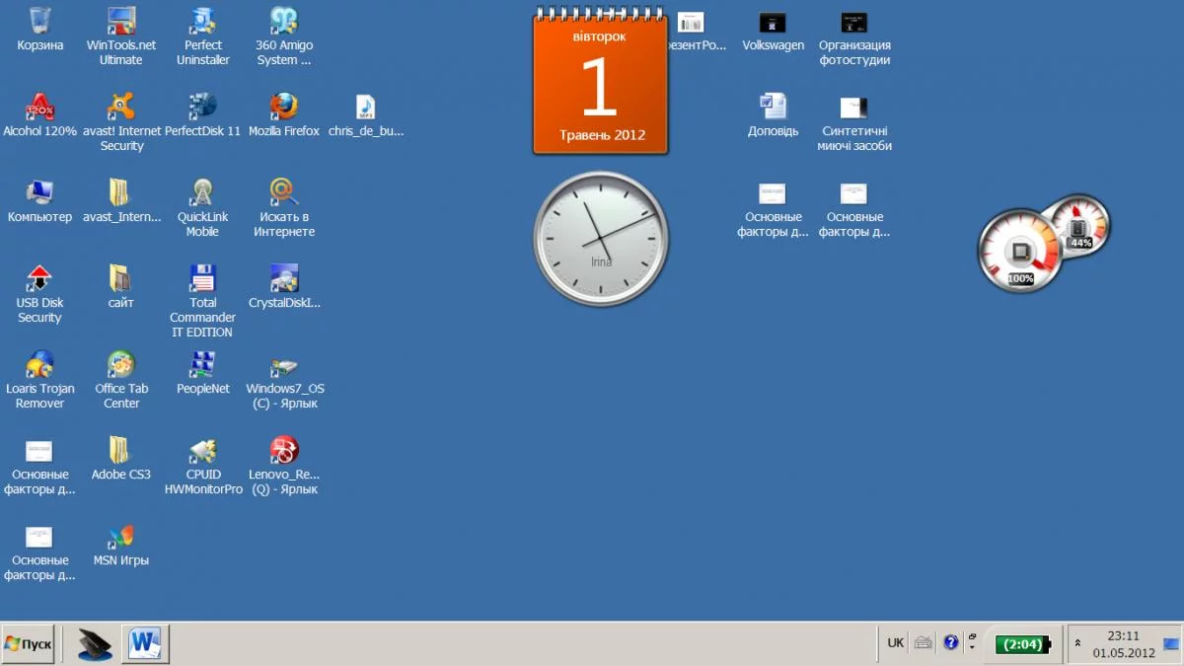Click the Пуск start button
Viewport: 1184px width, 666px height.
tap(28, 644)
